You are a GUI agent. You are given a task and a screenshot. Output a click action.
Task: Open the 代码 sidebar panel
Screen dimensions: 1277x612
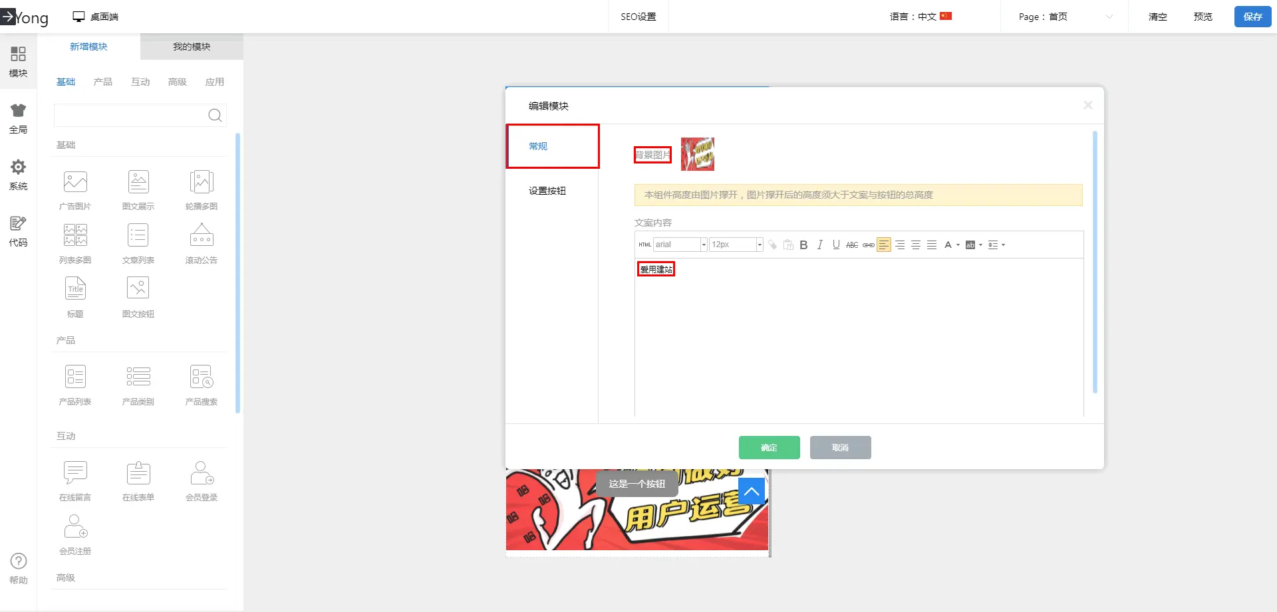point(18,231)
